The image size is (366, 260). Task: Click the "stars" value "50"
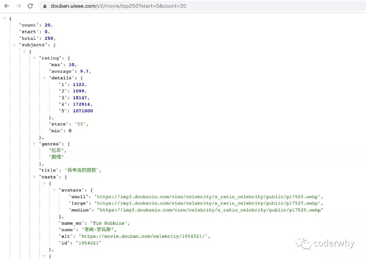coord(80,124)
